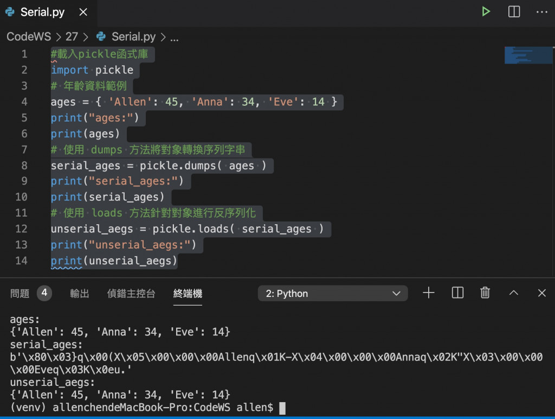Open the 問題 problems tab
The image size is (555, 419).
pyautogui.click(x=20, y=294)
